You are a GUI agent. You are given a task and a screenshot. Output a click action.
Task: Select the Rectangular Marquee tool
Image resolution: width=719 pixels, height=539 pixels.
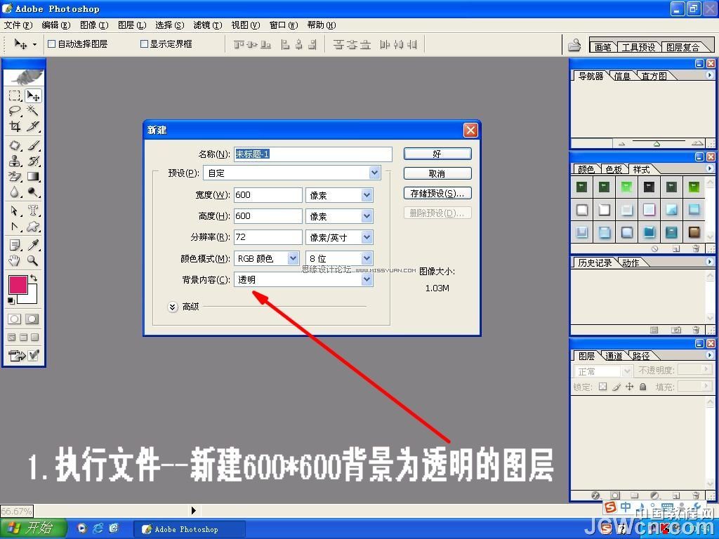tap(15, 95)
